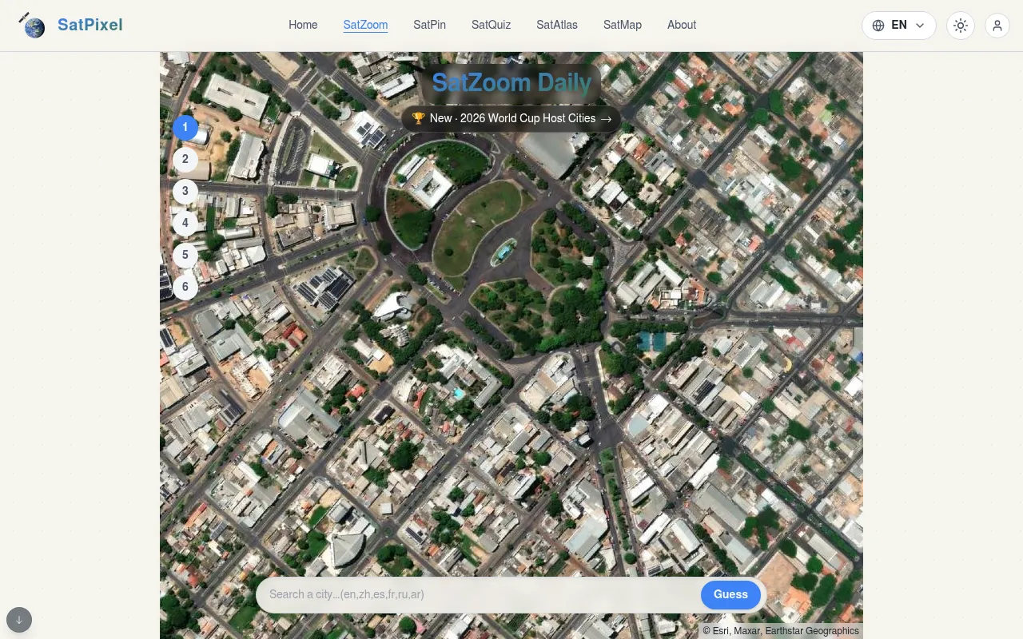Focus the Search a city input field

pyautogui.click(x=480, y=594)
